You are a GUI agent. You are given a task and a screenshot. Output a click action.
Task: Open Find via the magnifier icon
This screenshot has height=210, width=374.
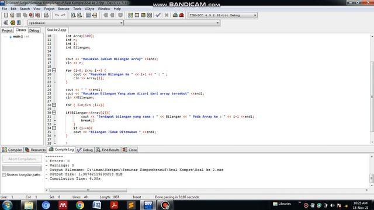[x=73, y=15]
